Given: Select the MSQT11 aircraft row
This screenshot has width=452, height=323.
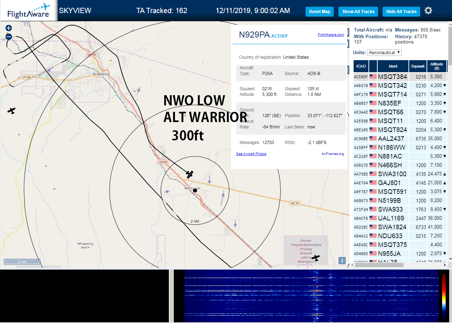Looking at the screenshot, I should (400, 121).
